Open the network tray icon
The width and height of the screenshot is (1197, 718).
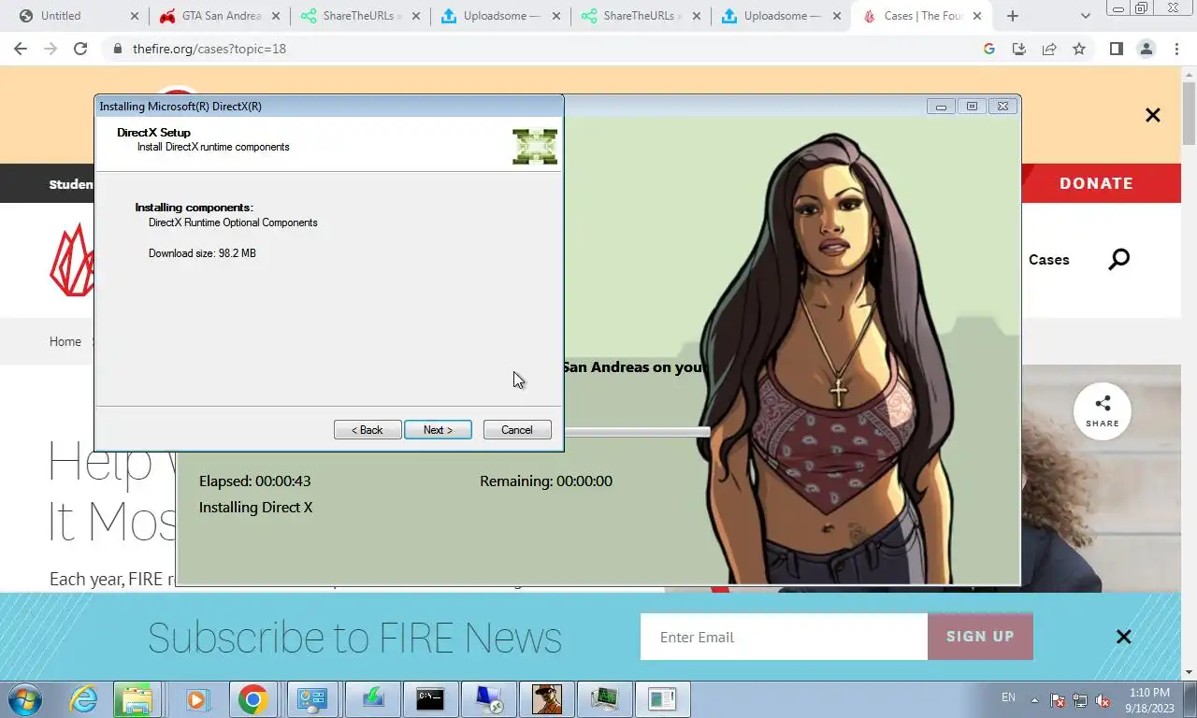[x=1080, y=699]
